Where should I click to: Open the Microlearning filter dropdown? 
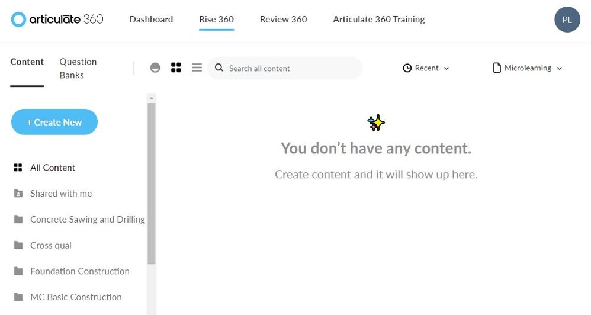click(x=528, y=68)
